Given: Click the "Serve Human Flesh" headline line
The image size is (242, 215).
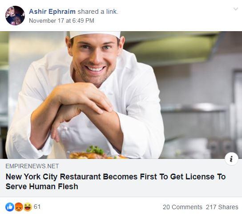Looking at the screenshot, I should click(42, 187).
